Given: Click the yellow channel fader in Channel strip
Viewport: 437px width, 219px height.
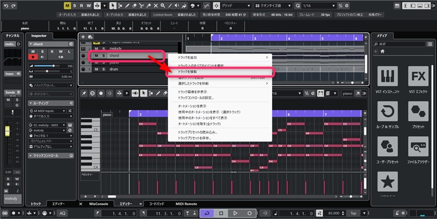Looking at the screenshot, I should [7, 131].
